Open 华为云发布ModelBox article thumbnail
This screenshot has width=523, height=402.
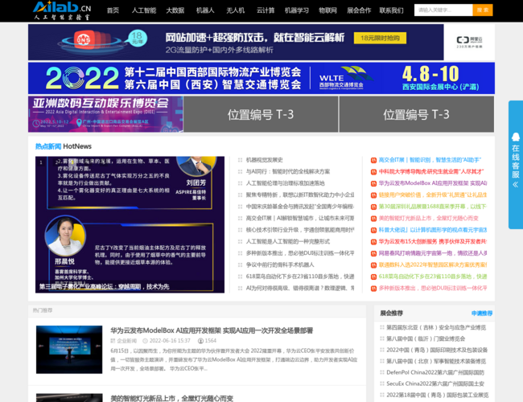[69, 349]
